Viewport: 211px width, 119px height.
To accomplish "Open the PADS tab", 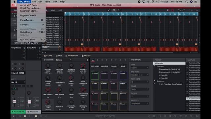I will click(59, 56).
